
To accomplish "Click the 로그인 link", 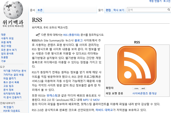I will coord(167,1).
